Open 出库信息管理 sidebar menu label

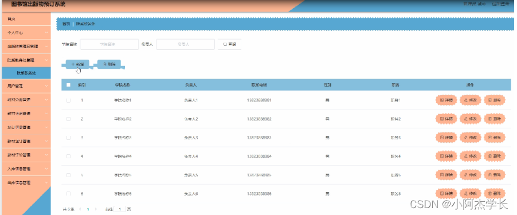pyautogui.click(x=19, y=182)
